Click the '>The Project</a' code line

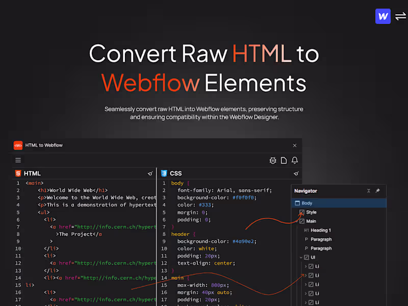(x=79, y=234)
